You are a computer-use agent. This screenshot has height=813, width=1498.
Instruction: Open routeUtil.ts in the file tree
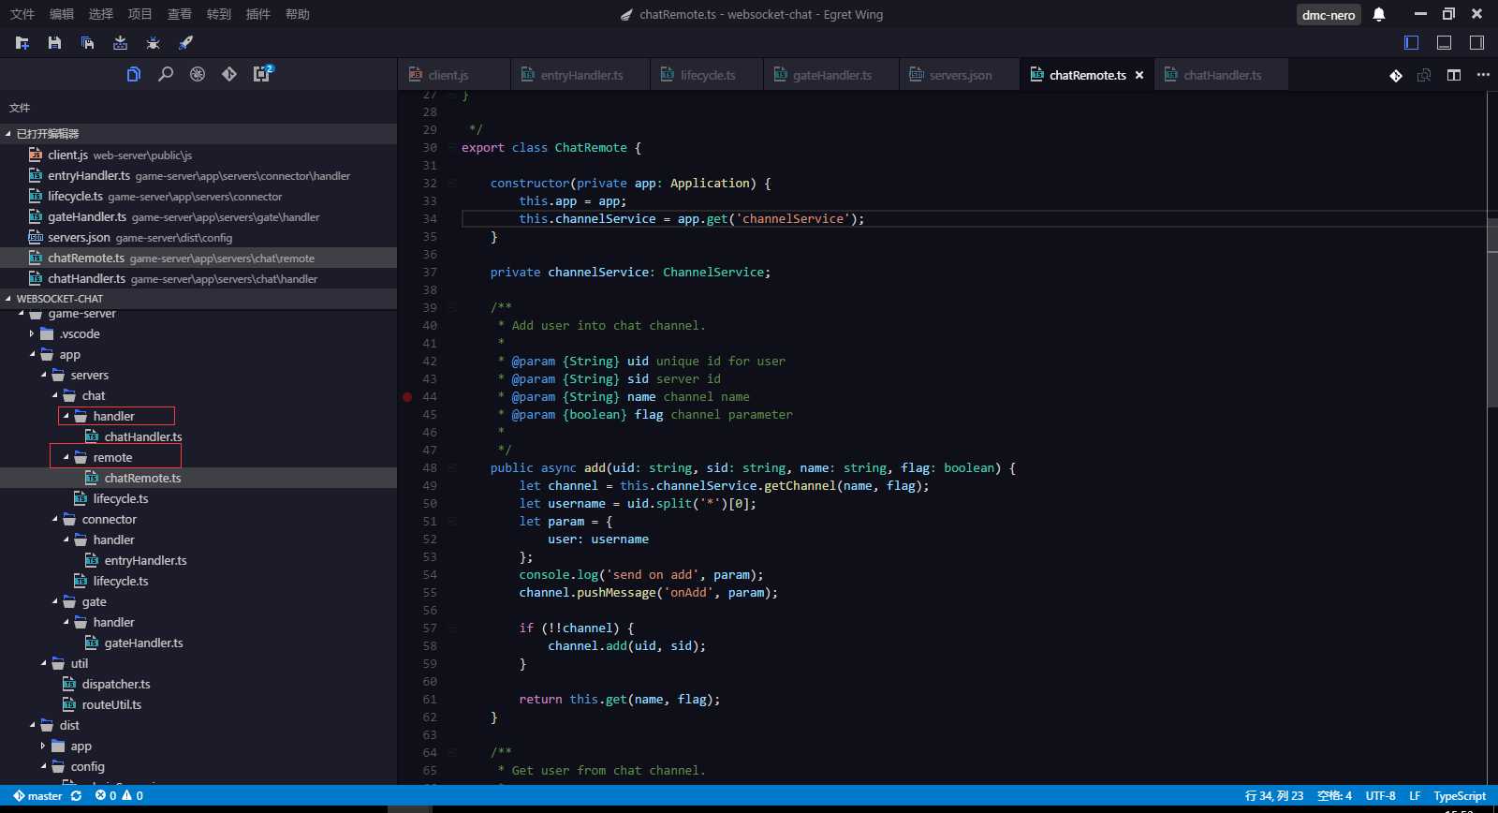pos(111,705)
